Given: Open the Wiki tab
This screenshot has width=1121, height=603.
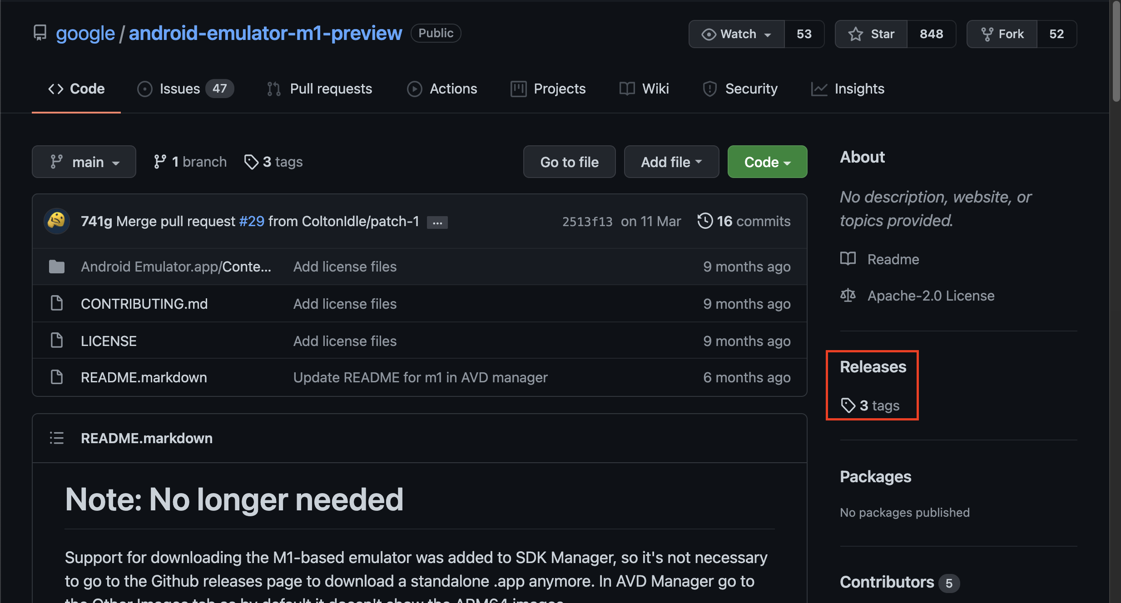Looking at the screenshot, I should click(x=644, y=89).
